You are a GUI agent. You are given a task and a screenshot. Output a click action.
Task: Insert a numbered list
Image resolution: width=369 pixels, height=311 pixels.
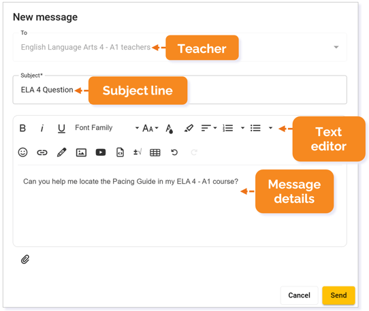coord(228,128)
